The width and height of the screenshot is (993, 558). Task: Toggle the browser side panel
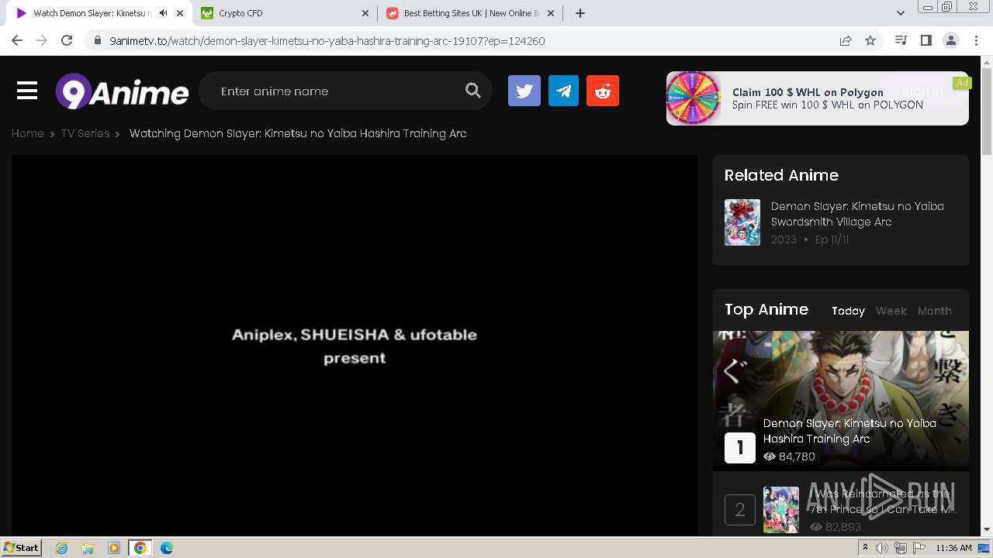coord(926,40)
